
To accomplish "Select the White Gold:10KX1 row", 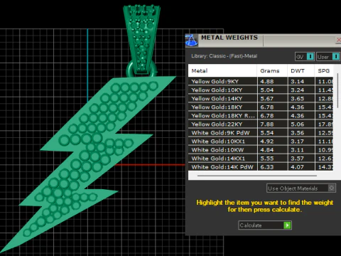I will pos(261,142).
